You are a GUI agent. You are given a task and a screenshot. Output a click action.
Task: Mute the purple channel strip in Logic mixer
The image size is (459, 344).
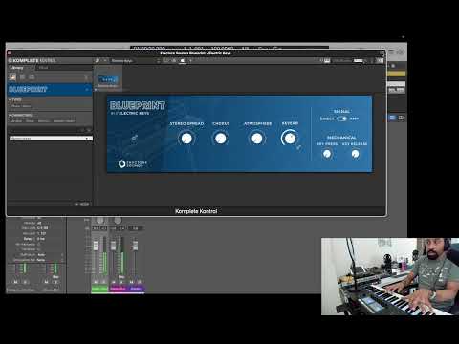131,282
